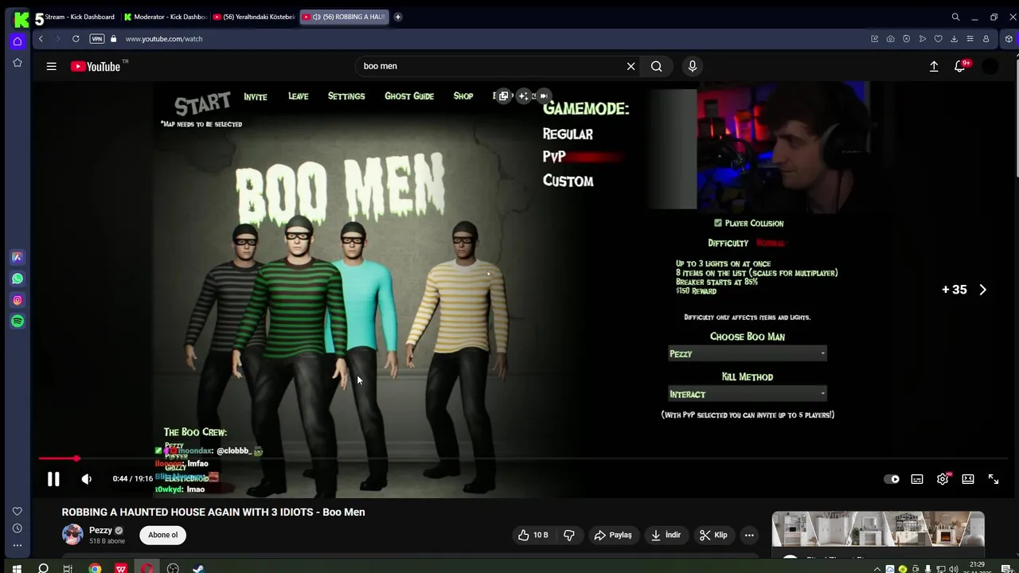
Task: Open Pezzy channel avatar
Action: [72, 535]
